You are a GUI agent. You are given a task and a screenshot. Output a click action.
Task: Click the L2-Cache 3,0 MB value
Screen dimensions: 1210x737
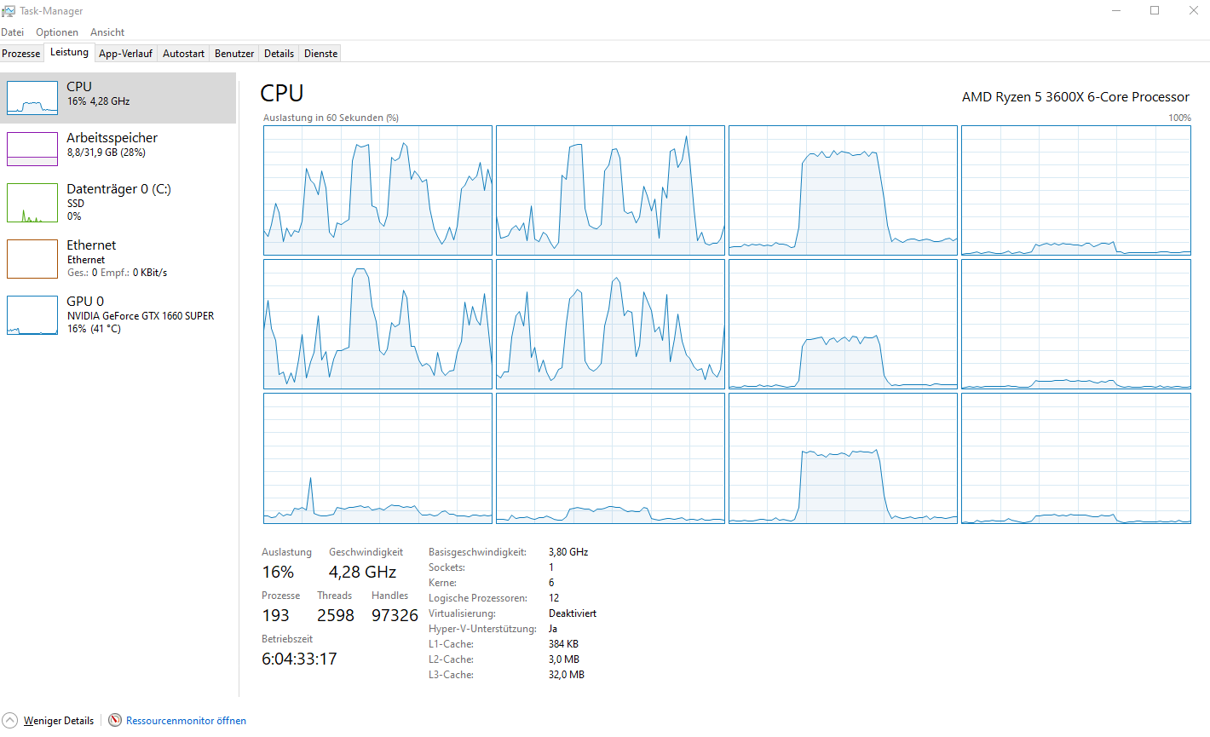(x=564, y=659)
